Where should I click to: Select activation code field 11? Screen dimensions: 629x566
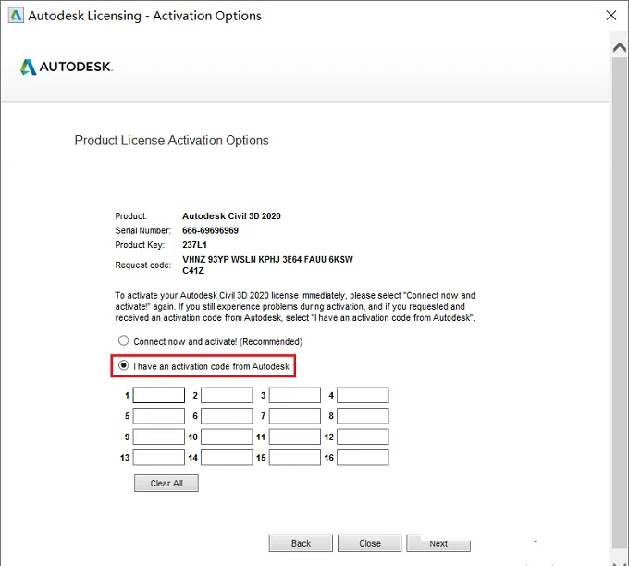[x=295, y=437]
